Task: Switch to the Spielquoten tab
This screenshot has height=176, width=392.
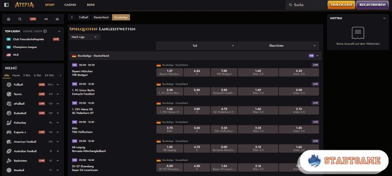Action: point(83,29)
